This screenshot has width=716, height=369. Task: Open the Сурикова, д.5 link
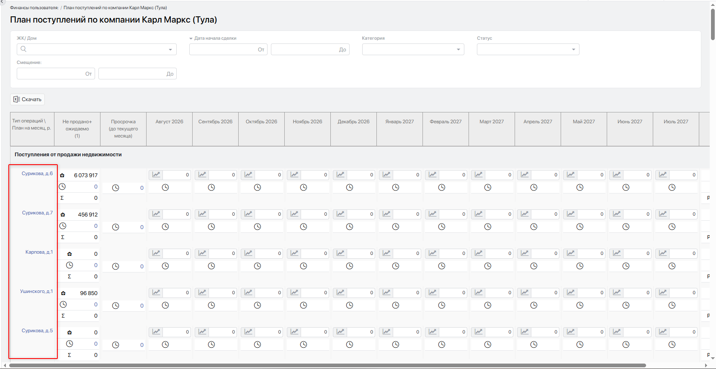click(37, 331)
